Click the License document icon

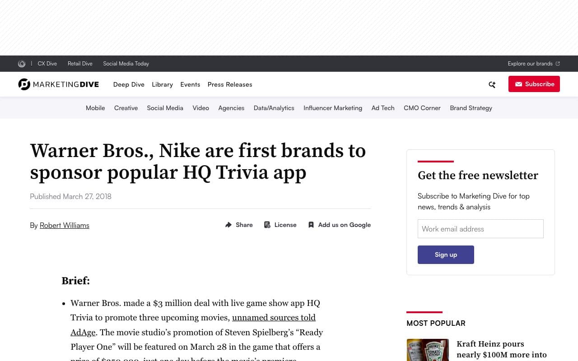click(x=267, y=225)
